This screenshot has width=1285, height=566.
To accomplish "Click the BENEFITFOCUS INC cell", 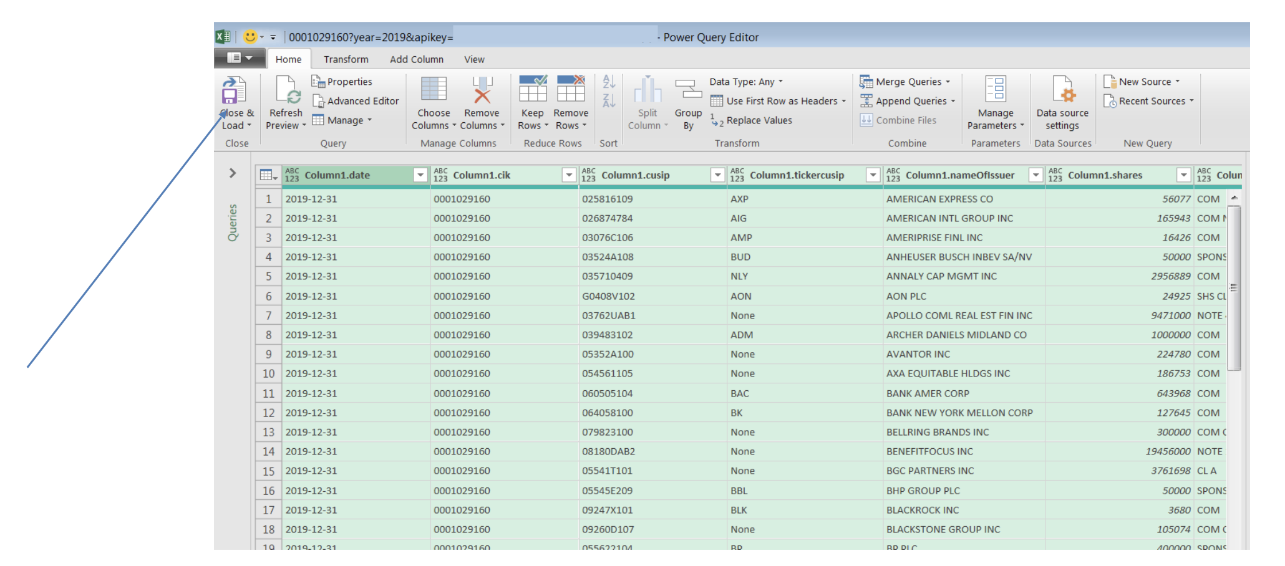I will 964,451.
